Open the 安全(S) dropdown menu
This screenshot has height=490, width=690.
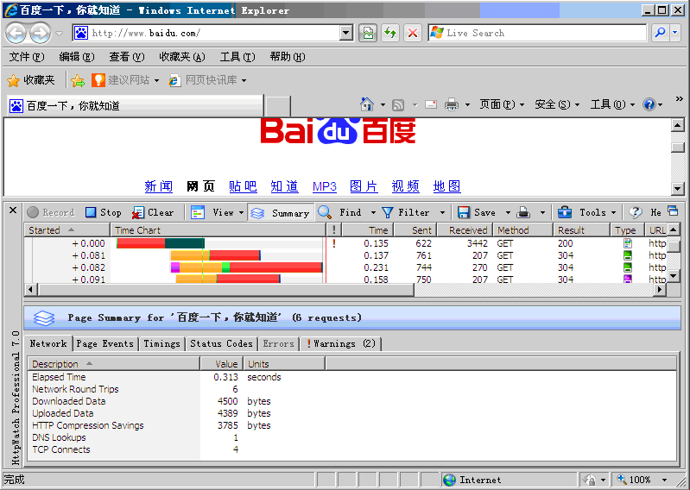557,104
